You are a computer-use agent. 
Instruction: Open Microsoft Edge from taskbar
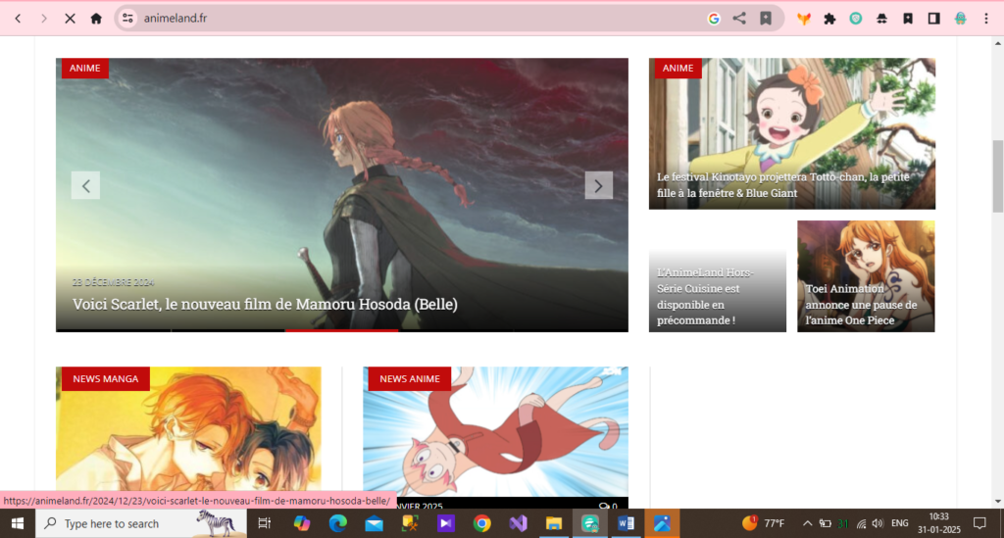click(338, 523)
